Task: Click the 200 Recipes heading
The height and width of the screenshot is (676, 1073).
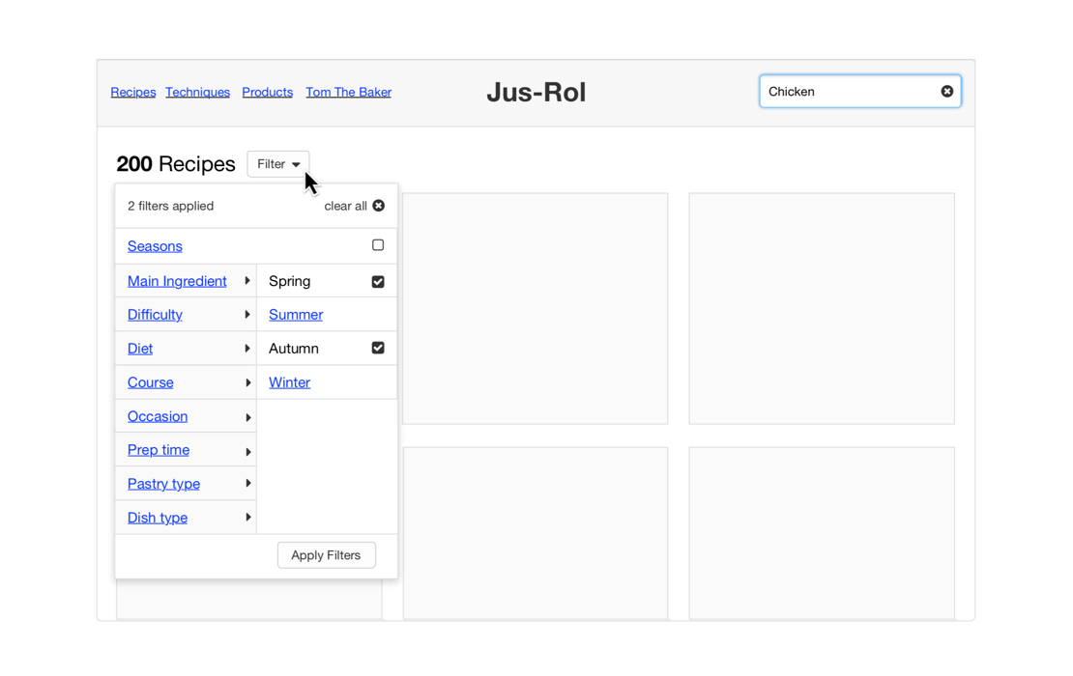Action: pyautogui.click(x=176, y=164)
